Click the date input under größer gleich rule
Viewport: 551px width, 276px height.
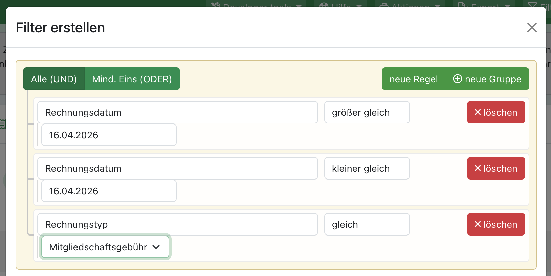(109, 135)
